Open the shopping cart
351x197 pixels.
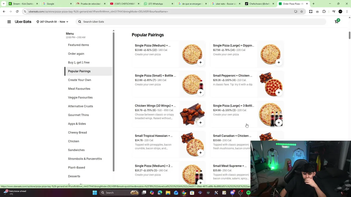tap(337, 21)
